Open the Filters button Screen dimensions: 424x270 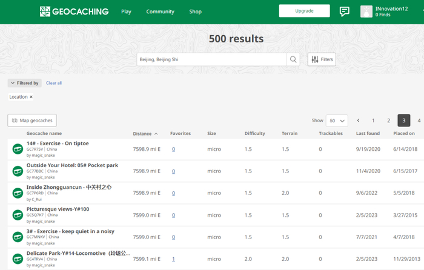322,59
